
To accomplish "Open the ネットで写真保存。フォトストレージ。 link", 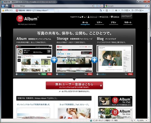I will pyautogui.click(x=74, y=104).
